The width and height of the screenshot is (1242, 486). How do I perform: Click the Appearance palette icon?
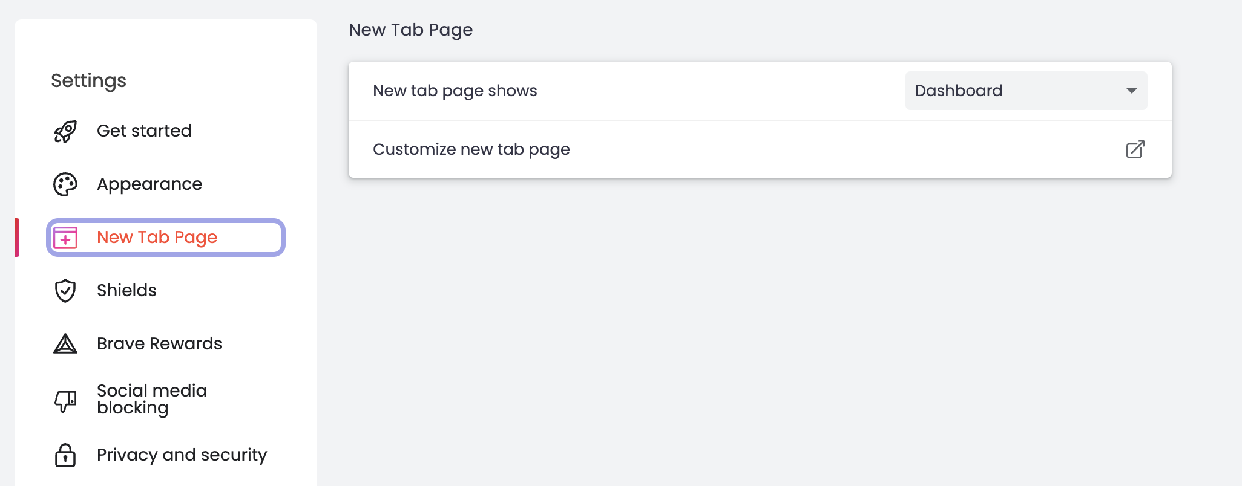(x=65, y=184)
